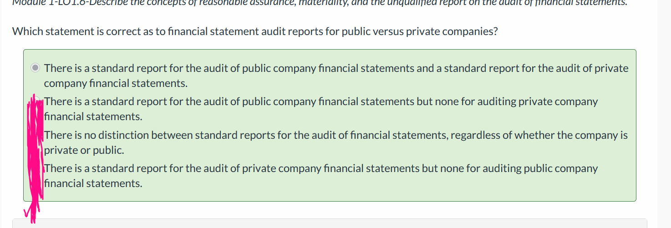This screenshot has width=671, height=228.
Task: Click the gray strip at the right page edge
Action: point(664,114)
